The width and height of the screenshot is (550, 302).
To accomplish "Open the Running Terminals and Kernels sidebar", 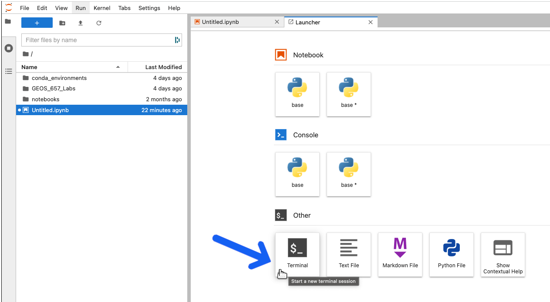I will 8,48.
